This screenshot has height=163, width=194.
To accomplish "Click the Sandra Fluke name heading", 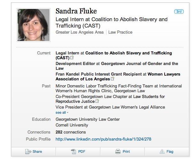I will 76,11.
